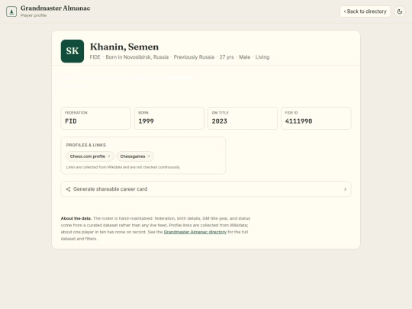Click the GM Title 2023 stat card
The image size is (412, 309).
243,118
